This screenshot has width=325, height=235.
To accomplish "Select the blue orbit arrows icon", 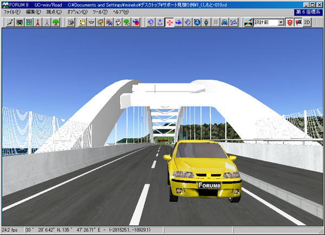I will point(188,22).
